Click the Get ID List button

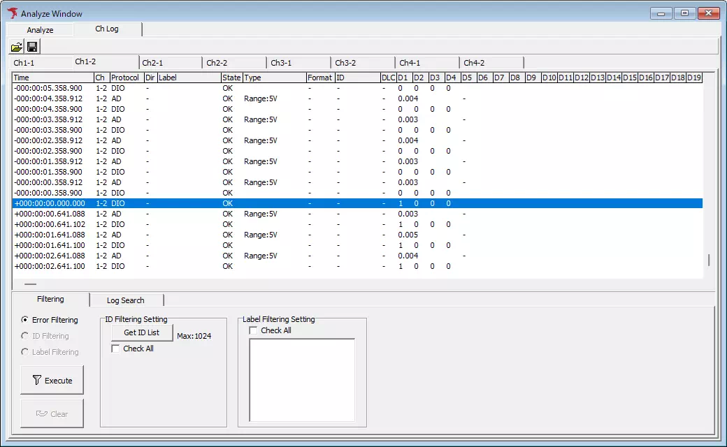(x=141, y=332)
